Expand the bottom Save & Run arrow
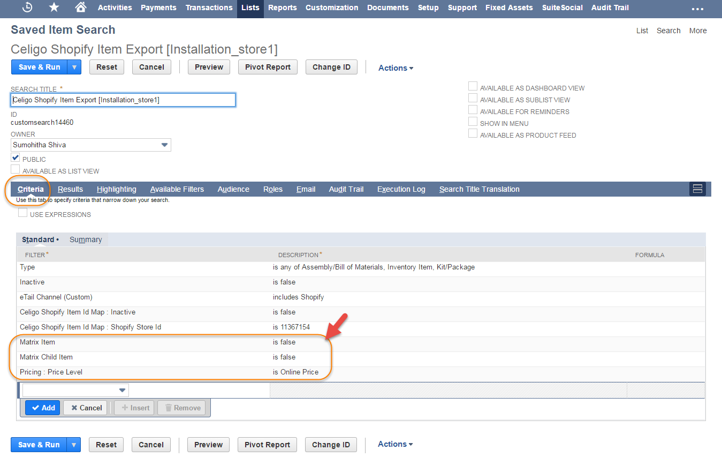Screen dimensions: 722x465 click(74, 445)
